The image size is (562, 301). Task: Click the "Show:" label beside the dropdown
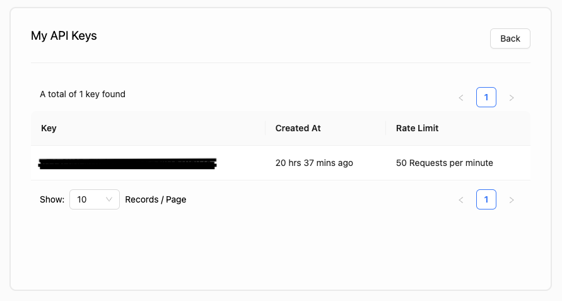(x=52, y=199)
